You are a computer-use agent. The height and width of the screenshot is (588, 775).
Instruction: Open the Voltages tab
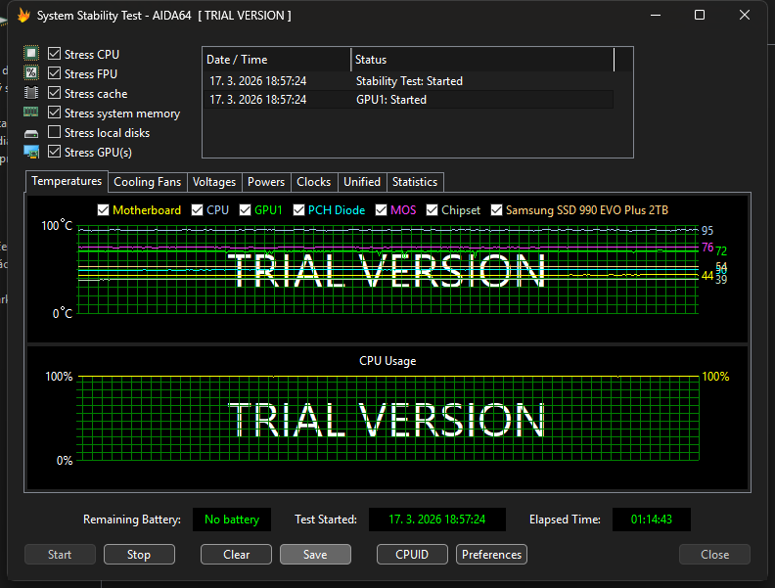214,182
